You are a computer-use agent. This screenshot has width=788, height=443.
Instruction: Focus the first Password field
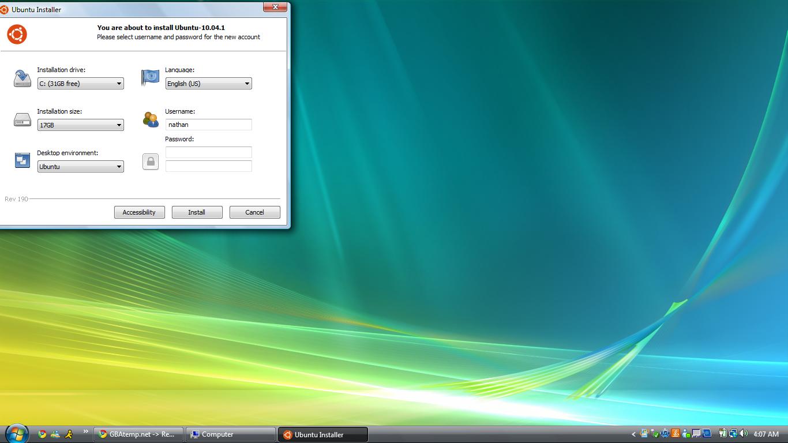(209, 152)
